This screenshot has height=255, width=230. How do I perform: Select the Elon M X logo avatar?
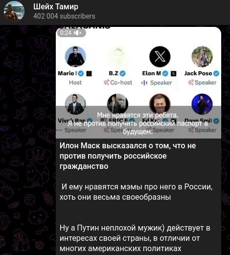coord(160,57)
